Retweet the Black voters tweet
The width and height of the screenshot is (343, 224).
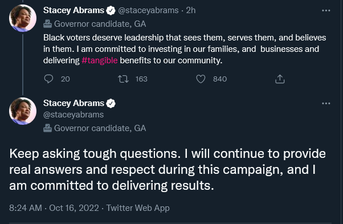point(124,79)
